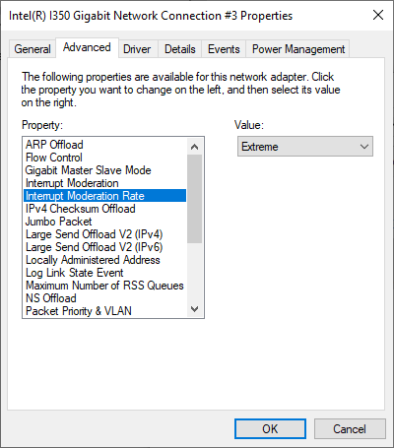The width and height of the screenshot is (394, 448).
Task: Open the Power Management tab
Action: (x=298, y=49)
